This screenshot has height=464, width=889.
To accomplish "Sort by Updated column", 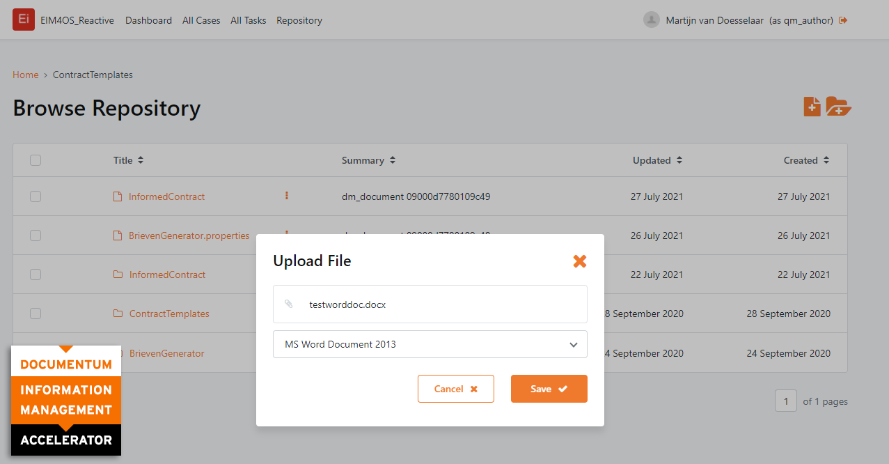I will pyautogui.click(x=657, y=160).
